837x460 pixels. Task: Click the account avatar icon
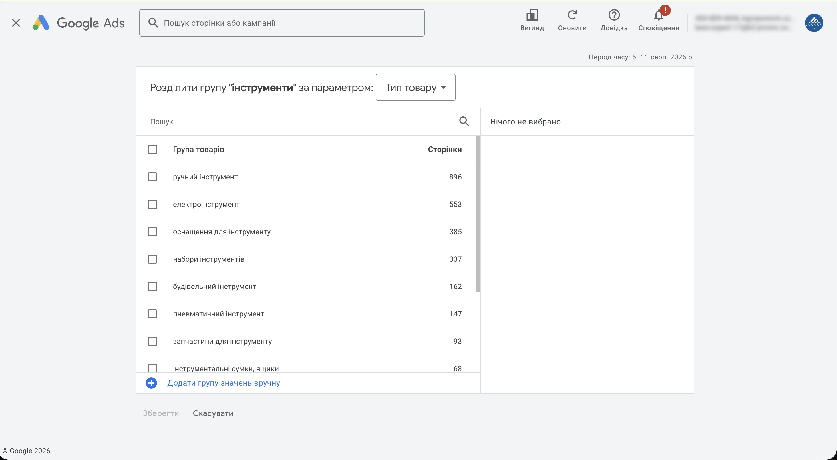pos(814,23)
